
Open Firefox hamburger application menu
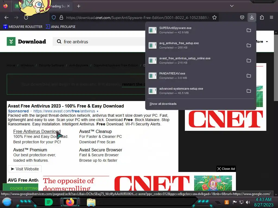pos(271,17)
